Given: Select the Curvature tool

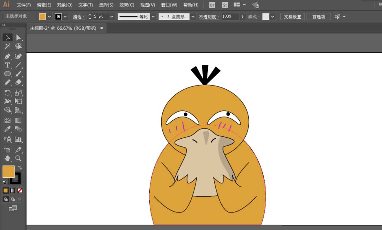Looking at the screenshot, I should coord(18,57).
